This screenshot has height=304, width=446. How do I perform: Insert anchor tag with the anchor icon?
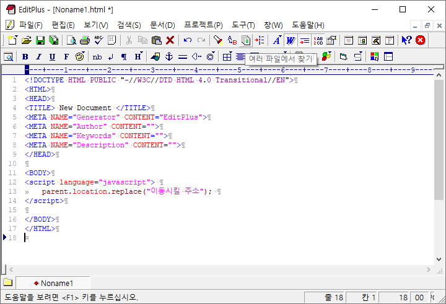point(169,57)
